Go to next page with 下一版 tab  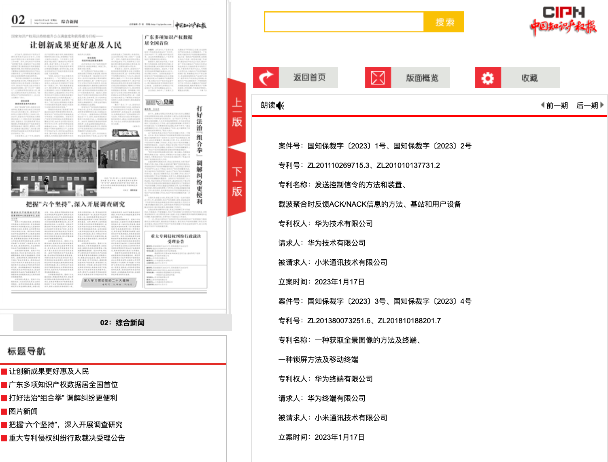pos(237,182)
